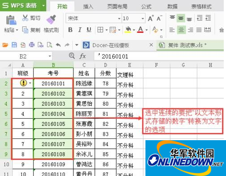Screen dimensions: 226x176
Task: Click the Paste clipboard icon
Action: 11,20
